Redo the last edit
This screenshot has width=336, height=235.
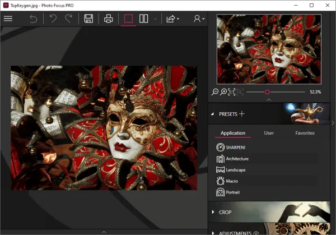coord(68,19)
